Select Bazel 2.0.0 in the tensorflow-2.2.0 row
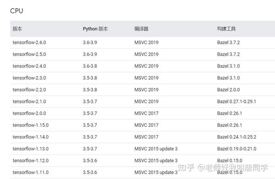This screenshot has height=179, width=275. 228,90
